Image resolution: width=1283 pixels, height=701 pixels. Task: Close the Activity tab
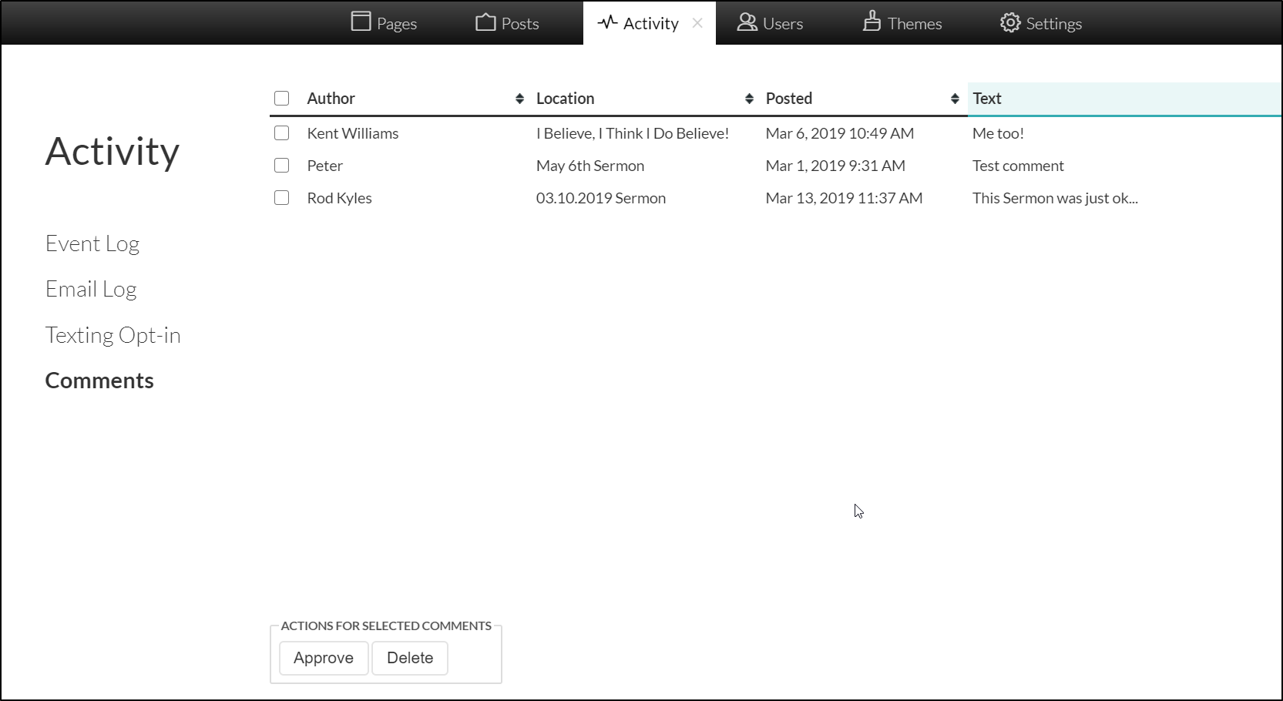(697, 23)
